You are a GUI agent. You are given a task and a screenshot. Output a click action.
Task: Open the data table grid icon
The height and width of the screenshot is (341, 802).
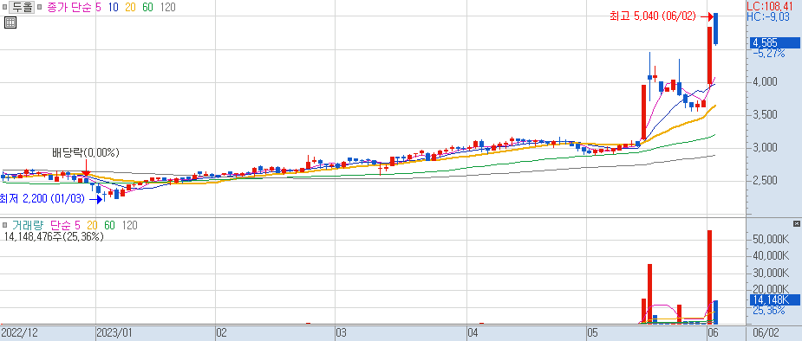pyautogui.click(x=10, y=22)
